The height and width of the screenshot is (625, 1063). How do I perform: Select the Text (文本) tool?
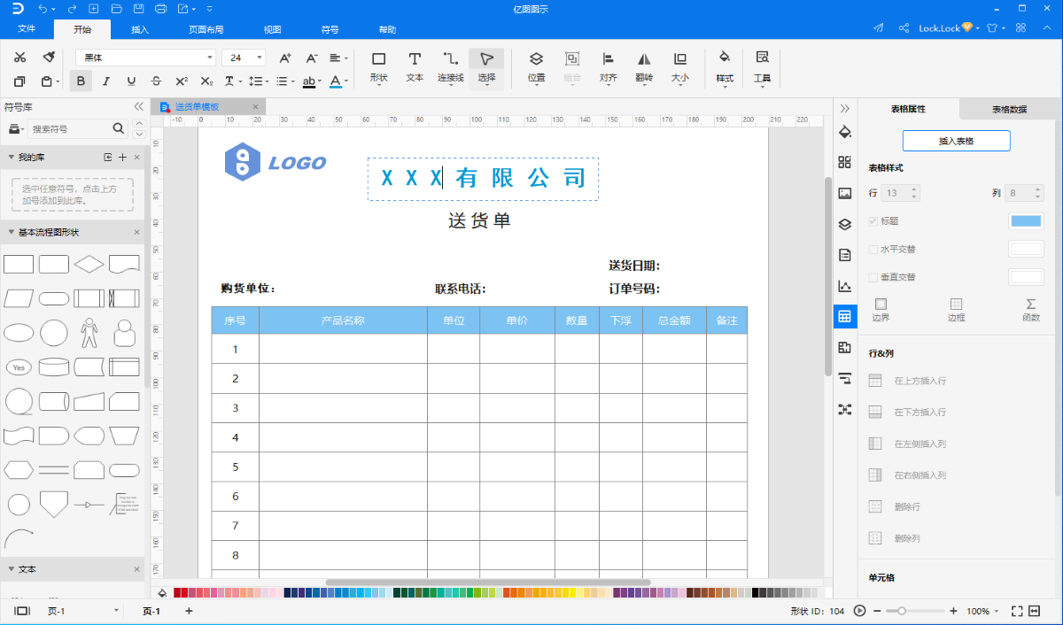(415, 67)
